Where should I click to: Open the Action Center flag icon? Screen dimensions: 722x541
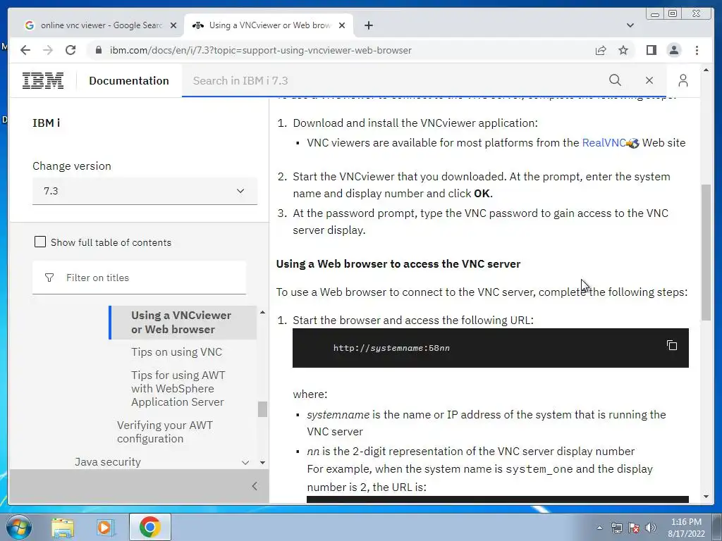click(634, 528)
